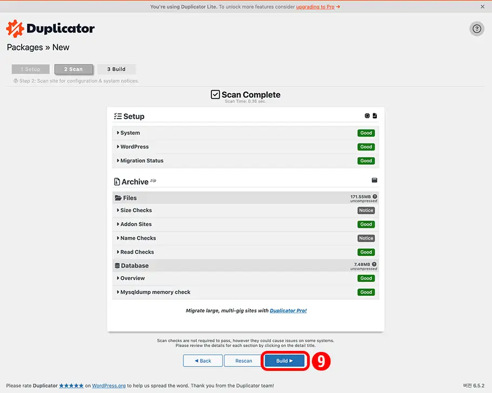Click the Step 2 description text

79,81
